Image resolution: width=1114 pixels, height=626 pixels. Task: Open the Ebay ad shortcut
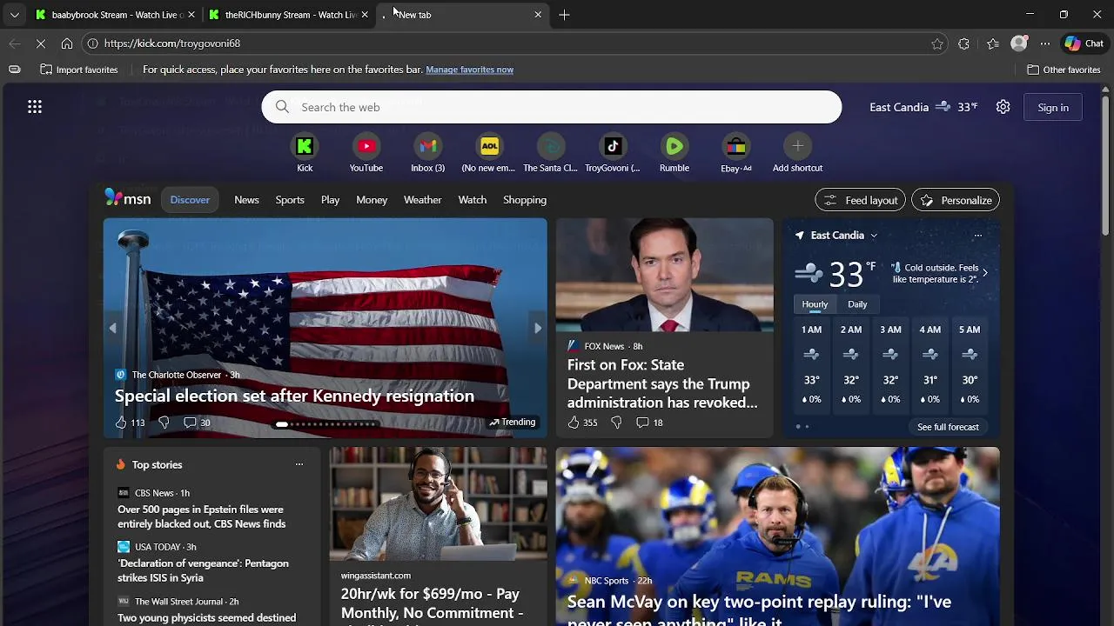click(735, 154)
